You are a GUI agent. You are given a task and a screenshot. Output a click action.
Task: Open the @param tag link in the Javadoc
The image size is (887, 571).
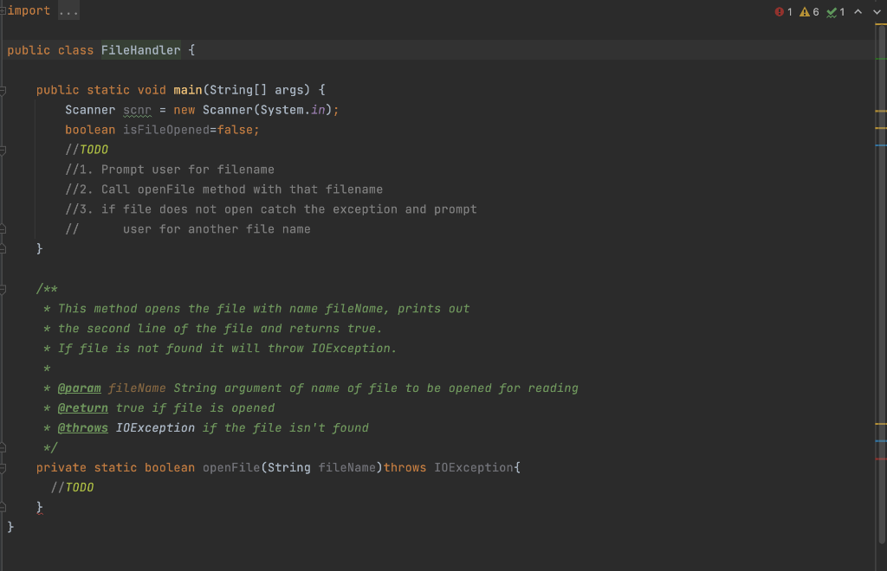coord(79,388)
